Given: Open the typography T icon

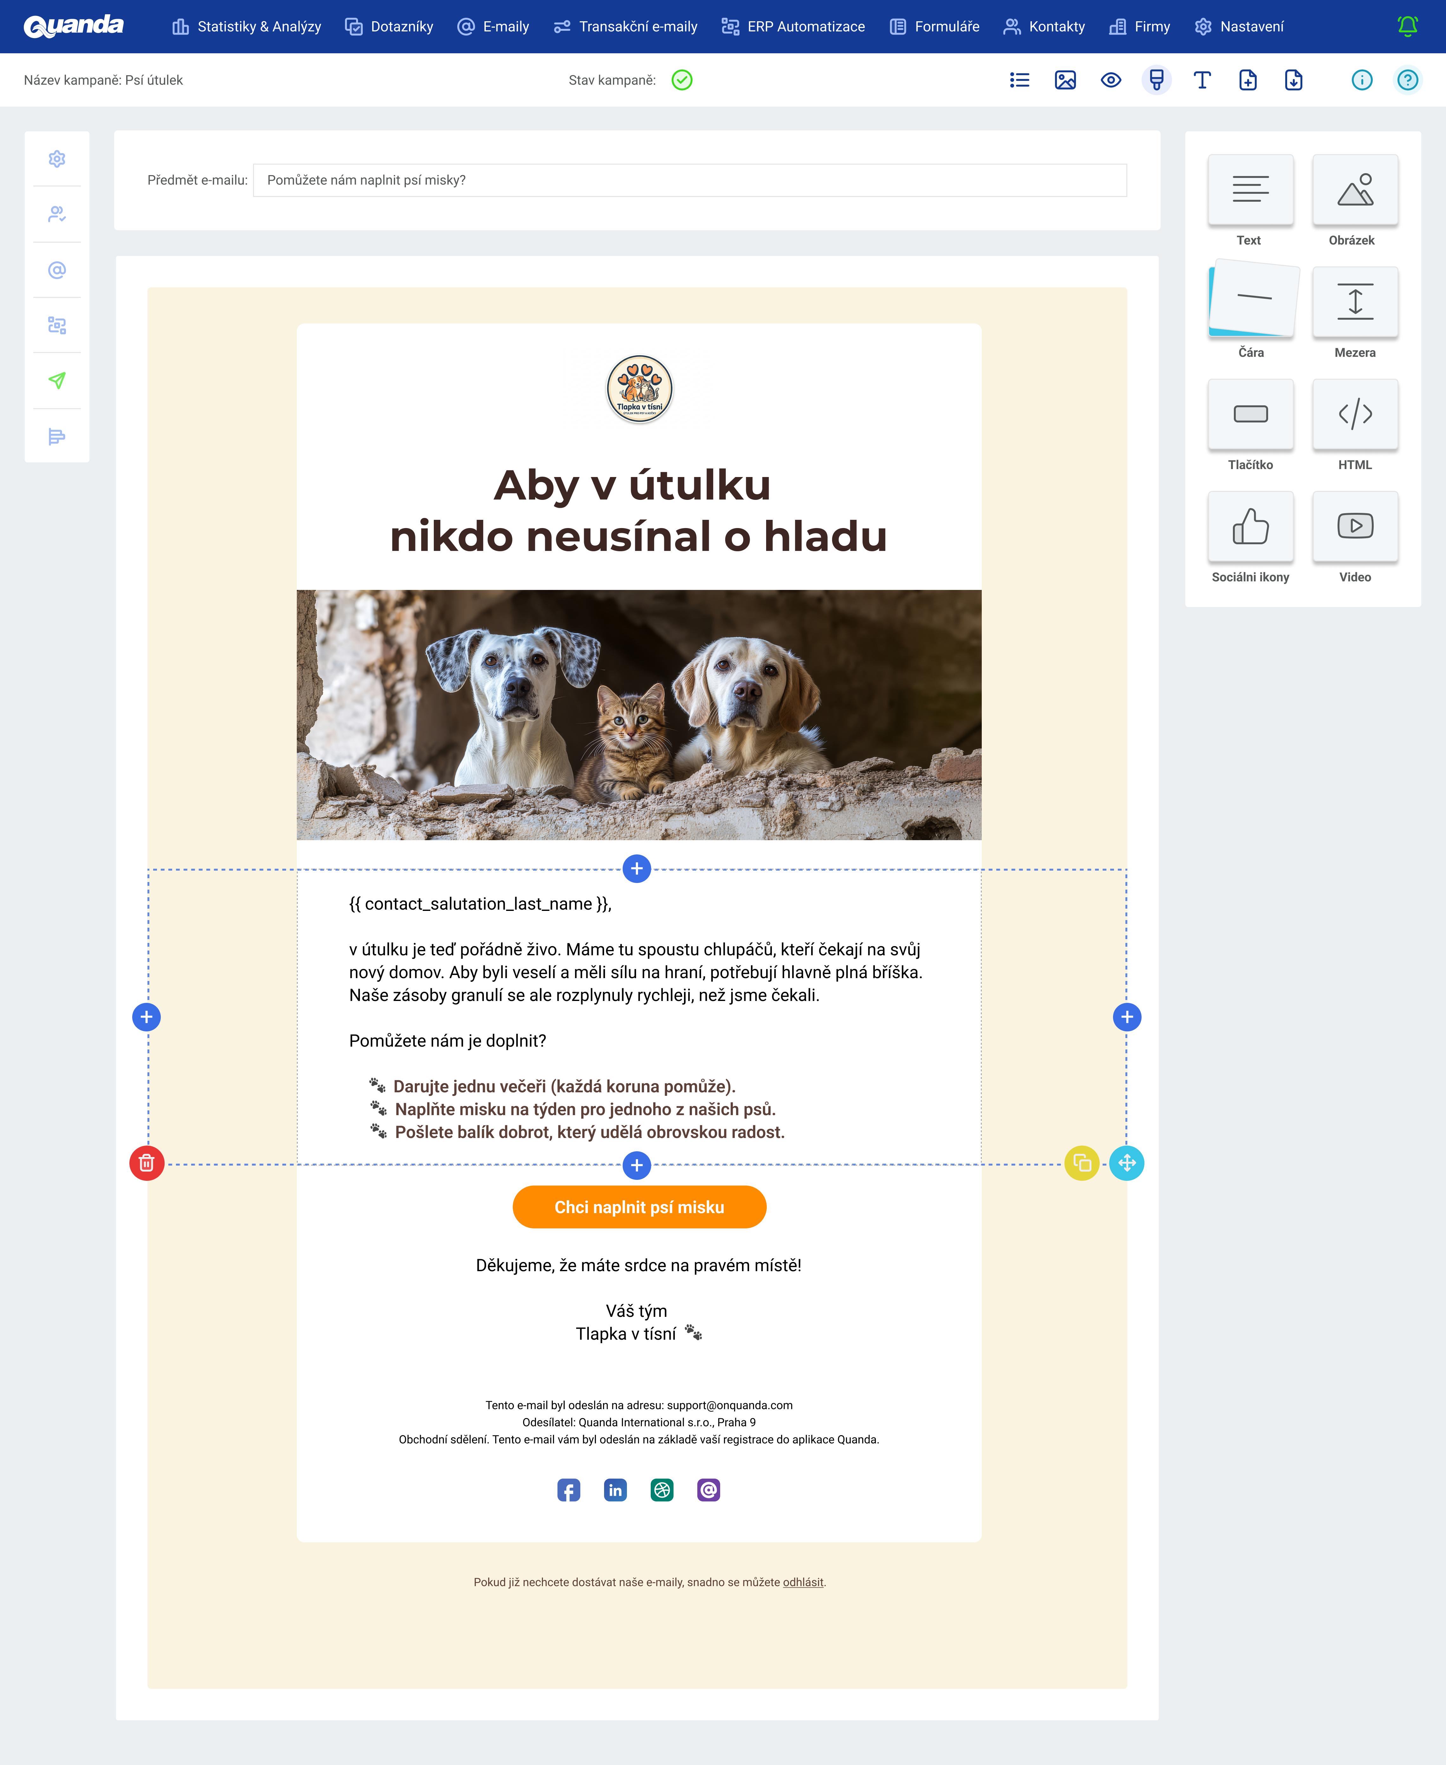Looking at the screenshot, I should (x=1202, y=80).
